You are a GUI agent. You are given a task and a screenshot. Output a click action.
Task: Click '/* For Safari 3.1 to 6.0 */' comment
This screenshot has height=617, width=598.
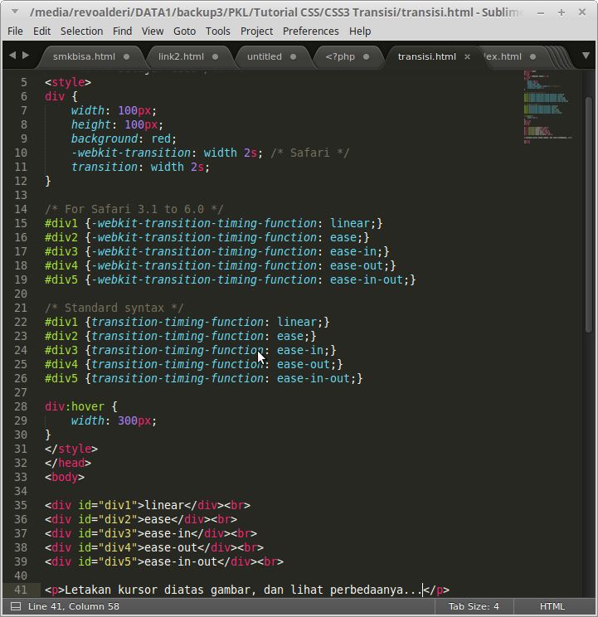(x=134, y=209)
